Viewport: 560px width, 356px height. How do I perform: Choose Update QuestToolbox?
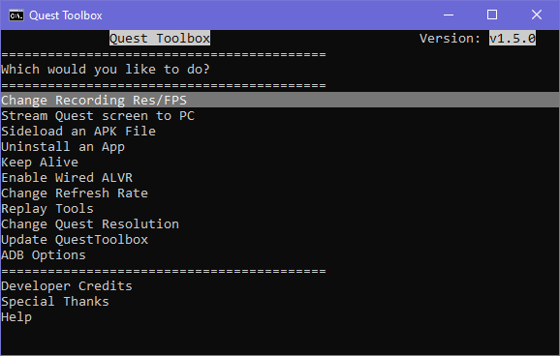tap(75, 239)
